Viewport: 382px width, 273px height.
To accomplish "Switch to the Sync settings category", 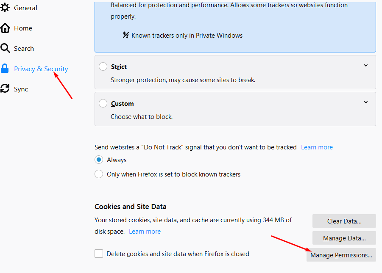I will pyautogui.click(x=21, y=89).
